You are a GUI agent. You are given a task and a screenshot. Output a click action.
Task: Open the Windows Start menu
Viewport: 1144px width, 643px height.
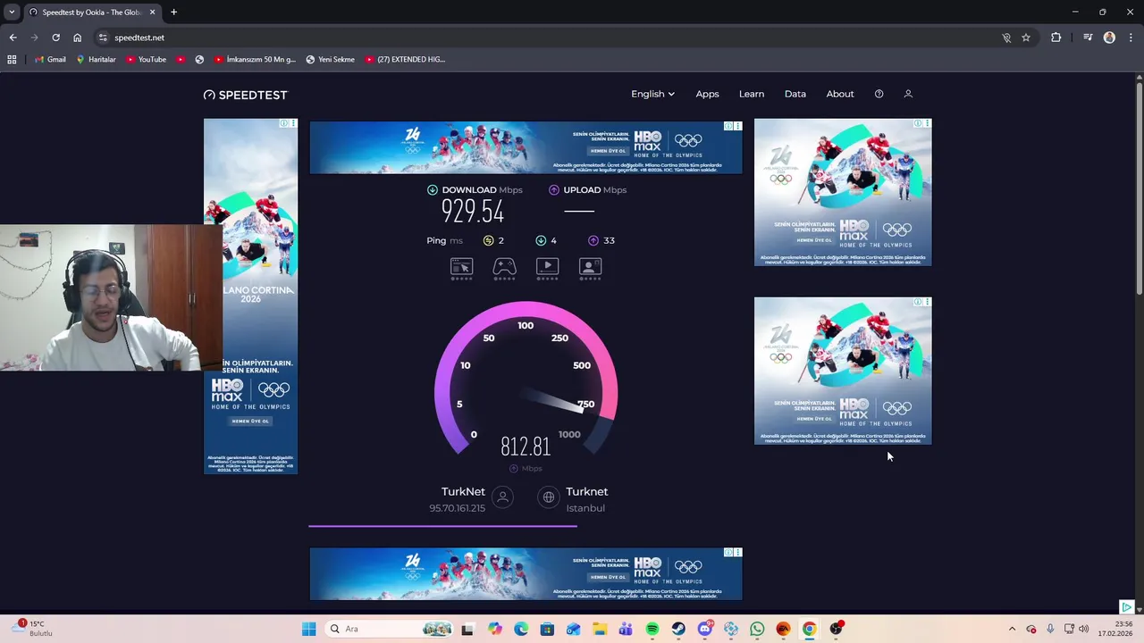click(308, 629)
